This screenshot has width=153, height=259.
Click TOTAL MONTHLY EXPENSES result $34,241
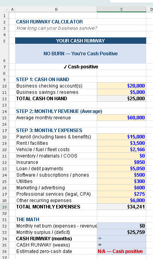[x=122, y=207]
